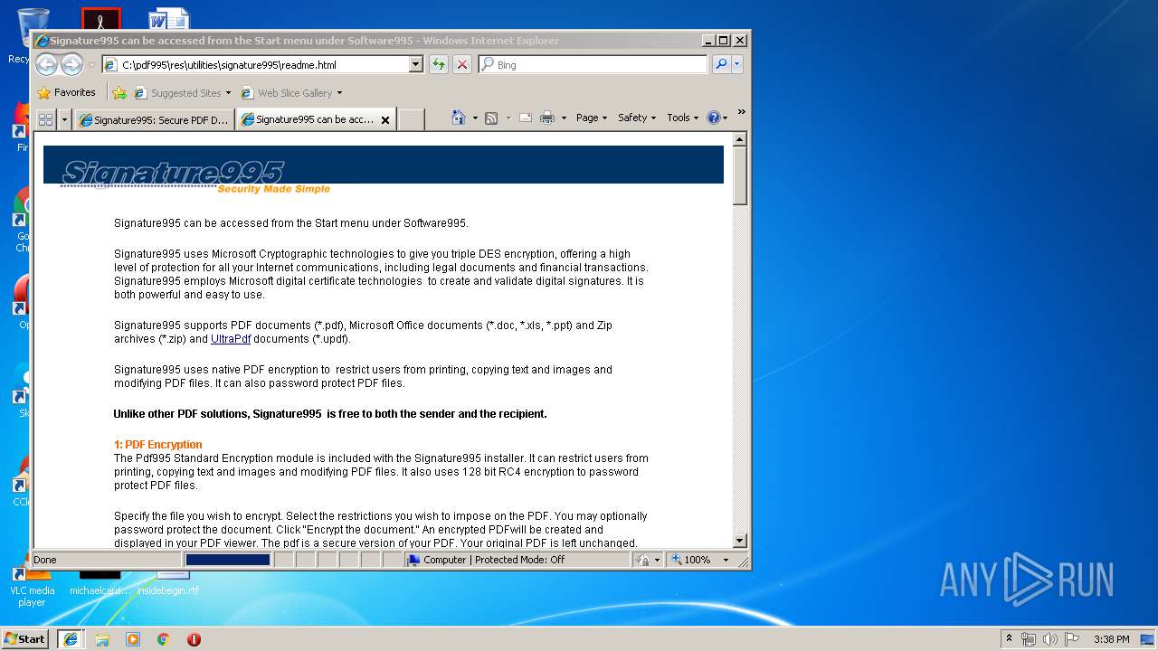Open the search provider dropdown arrow
The width and height of the screenshot is (1158, 651).
737,64
